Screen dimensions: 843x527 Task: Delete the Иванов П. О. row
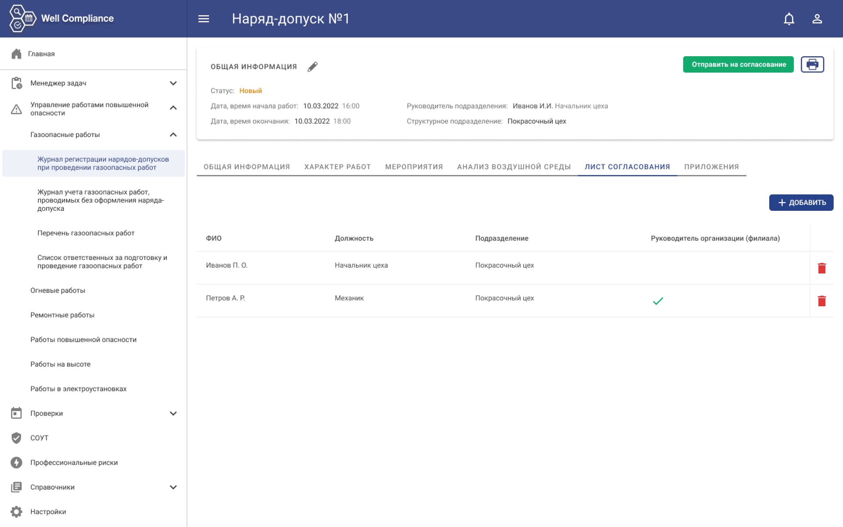point(821,268)
